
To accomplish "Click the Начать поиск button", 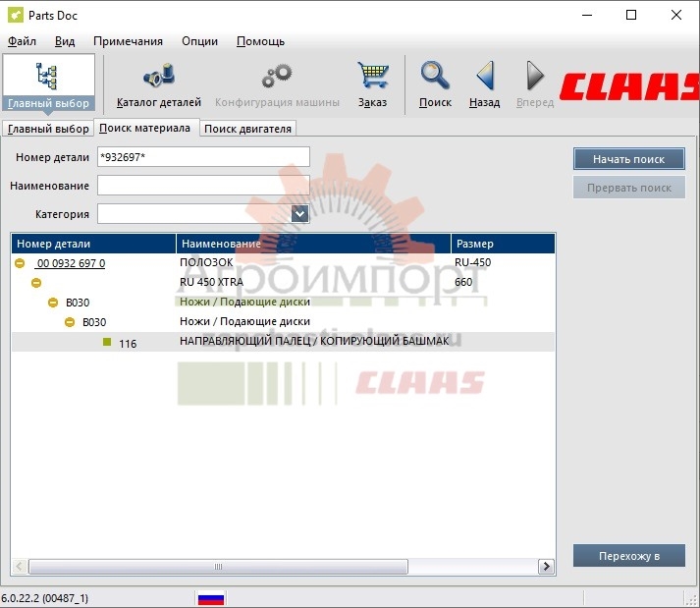I will (x=628, y=159).
